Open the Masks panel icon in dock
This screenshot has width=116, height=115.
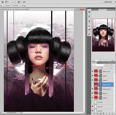click(x=89, y=29)
